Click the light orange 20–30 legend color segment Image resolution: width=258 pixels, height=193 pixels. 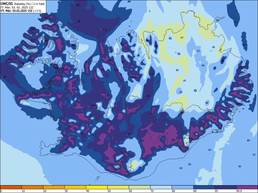54,187
